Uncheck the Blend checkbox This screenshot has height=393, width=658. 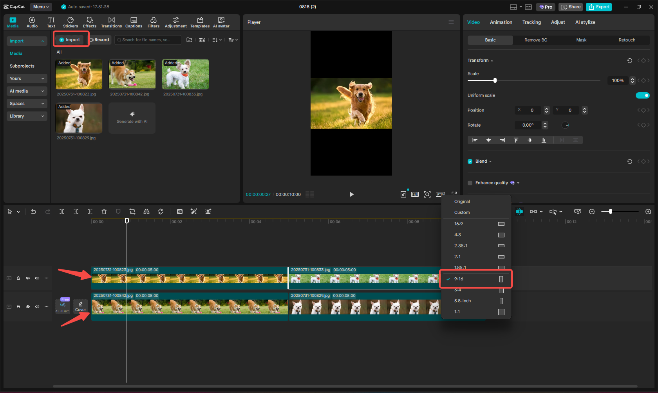[470, 161]
